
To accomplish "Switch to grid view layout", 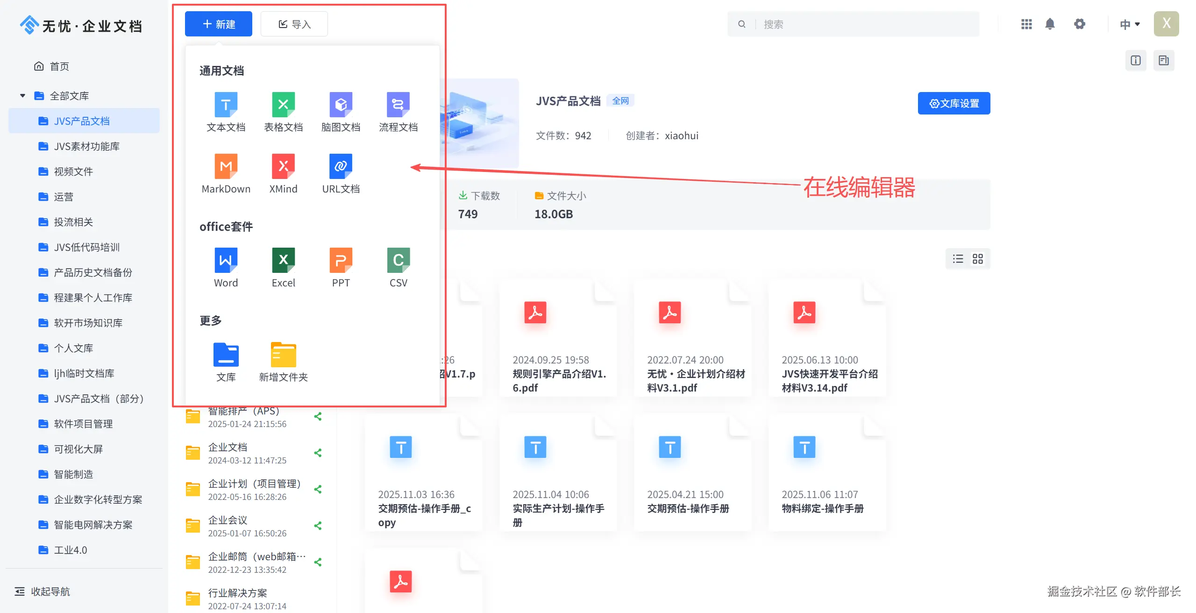I will pos(978,259).
